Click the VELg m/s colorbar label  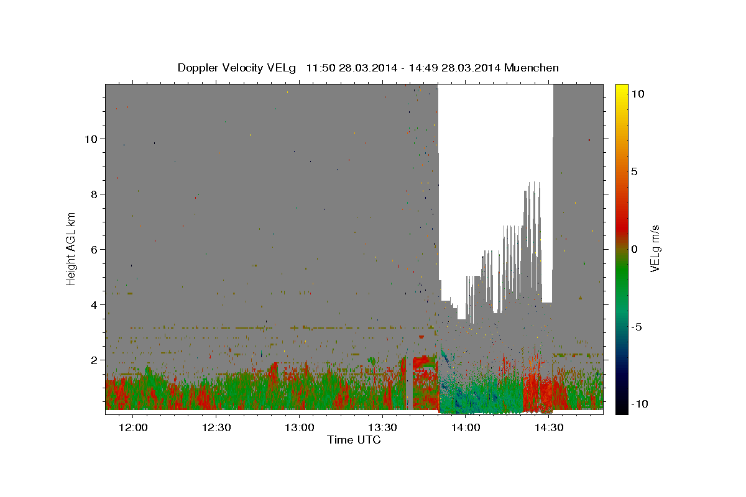pos(655,248)
